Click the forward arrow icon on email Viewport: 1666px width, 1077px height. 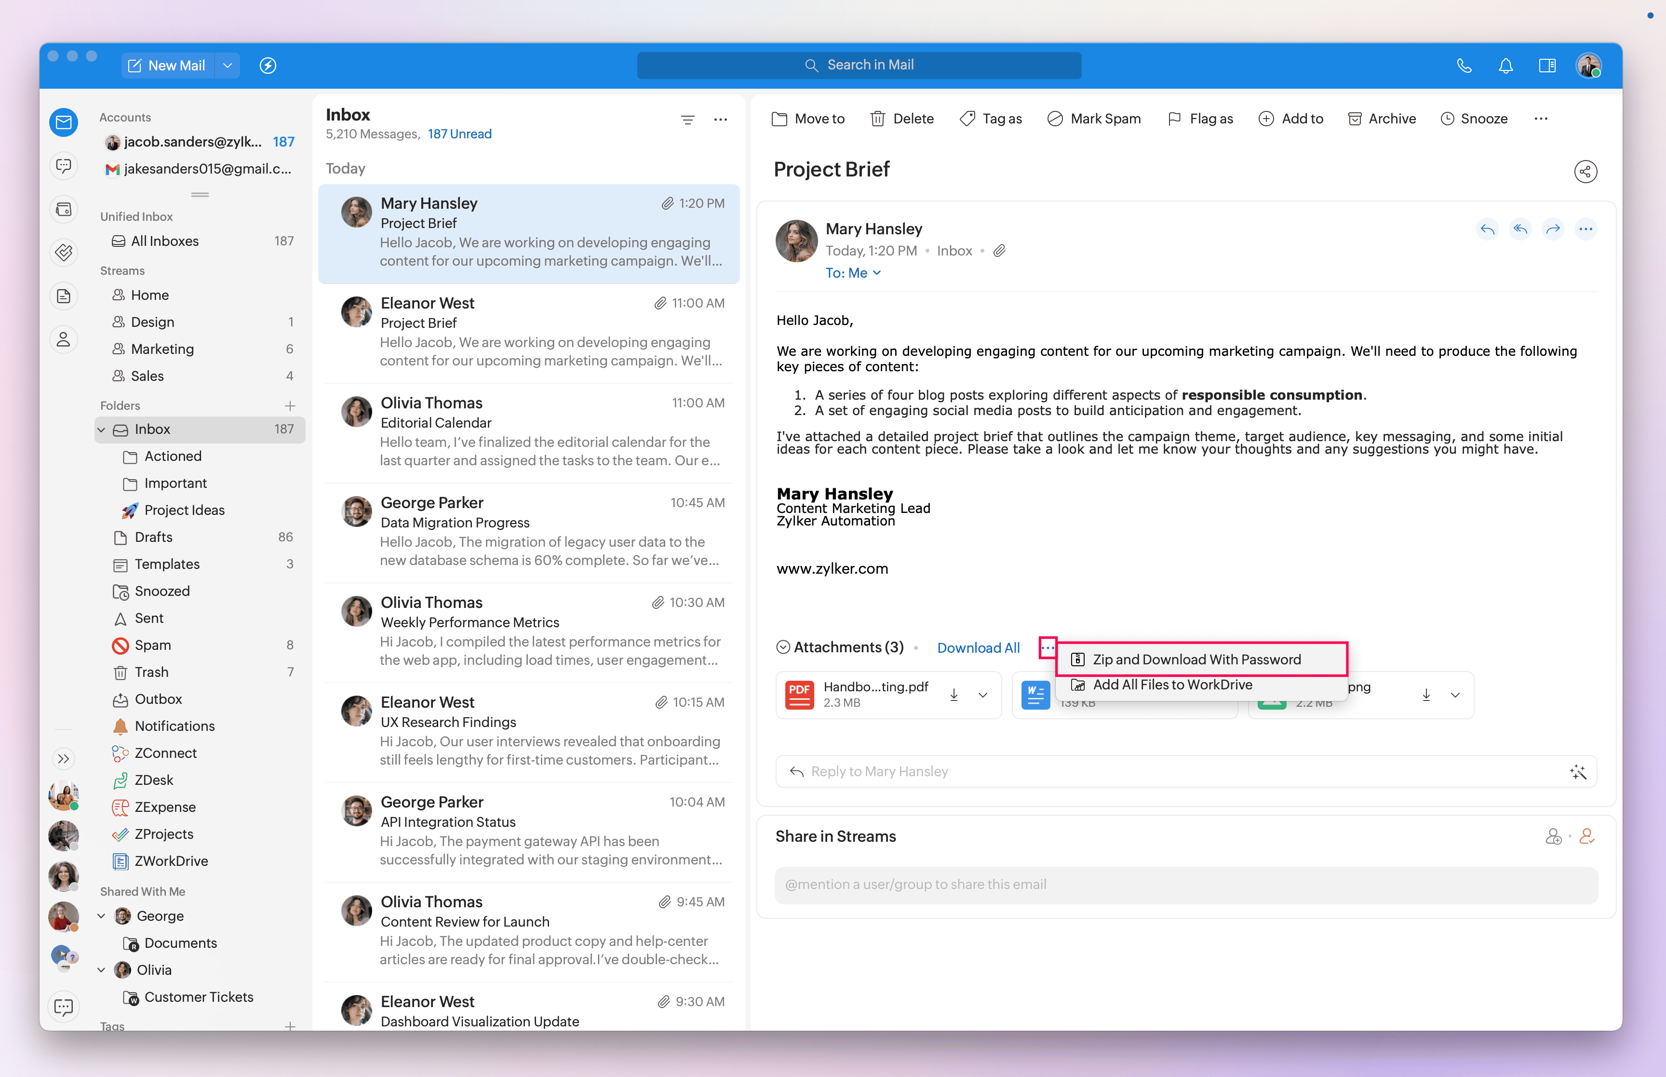[x=1553, y=229]
